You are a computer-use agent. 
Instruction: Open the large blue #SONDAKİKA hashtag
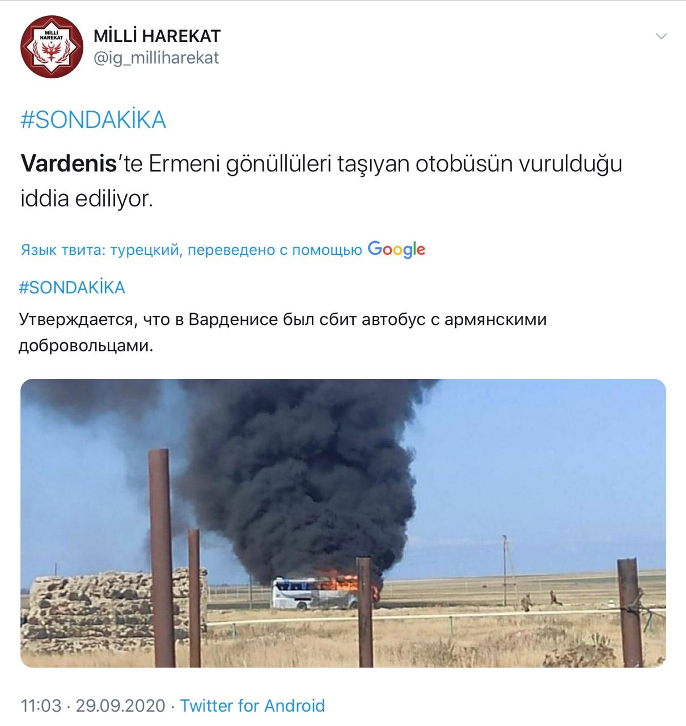pos(94,120)
